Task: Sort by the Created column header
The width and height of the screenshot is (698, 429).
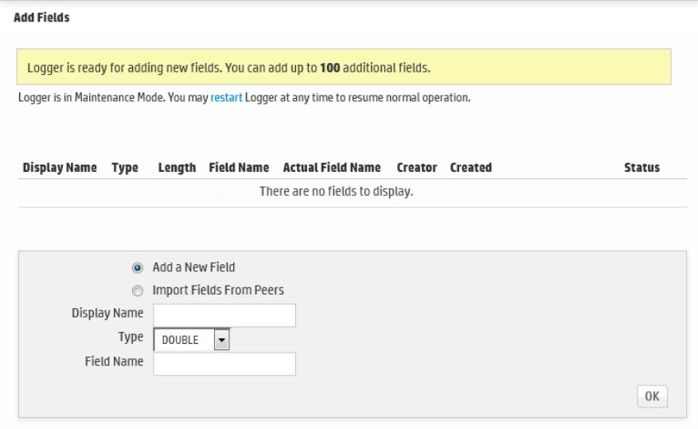Action: [x=470, y=168]
